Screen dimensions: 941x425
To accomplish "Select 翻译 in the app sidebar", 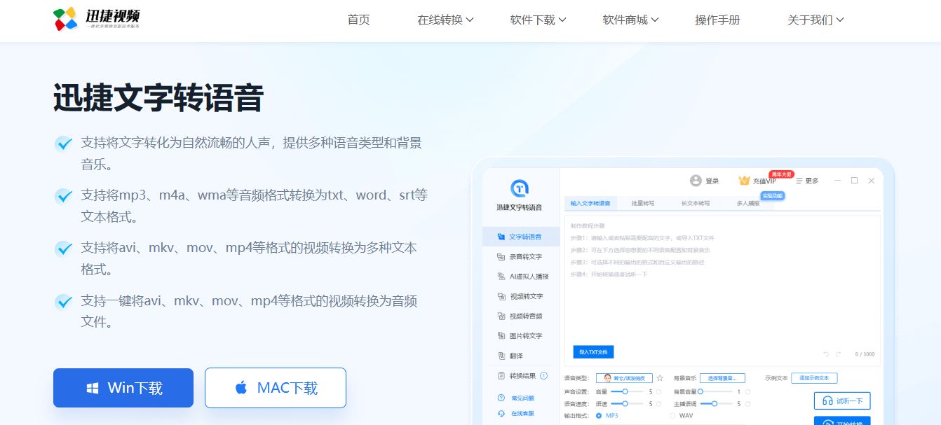I will (x=521, y=356).
